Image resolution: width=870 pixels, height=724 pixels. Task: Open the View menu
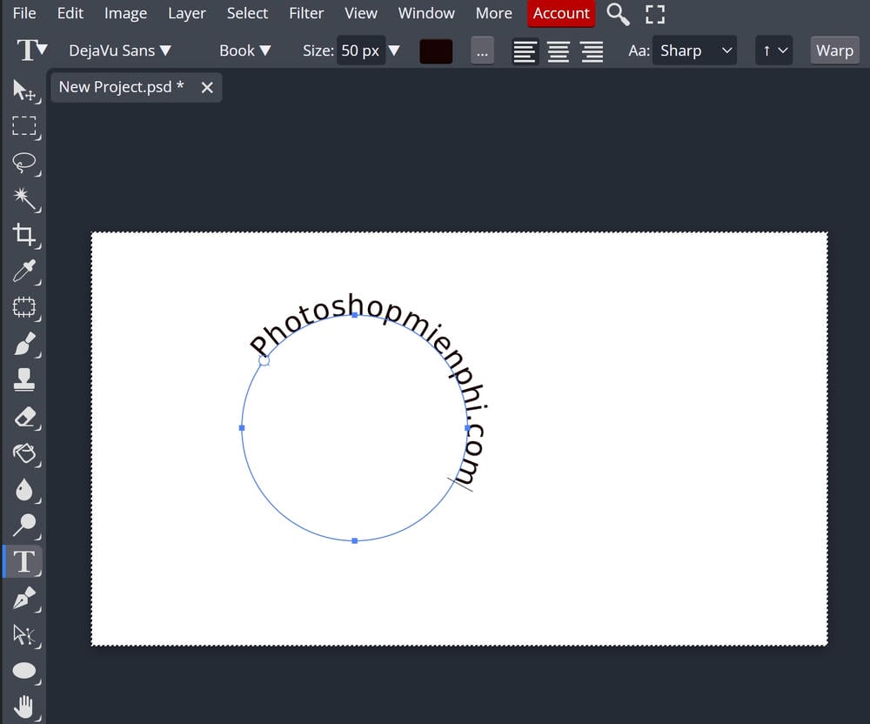tap(361, 13)
